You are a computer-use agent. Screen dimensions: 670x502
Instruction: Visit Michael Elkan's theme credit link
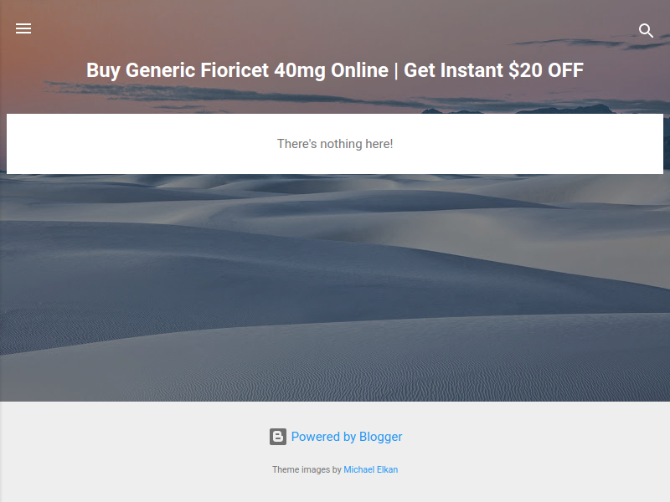370,469
